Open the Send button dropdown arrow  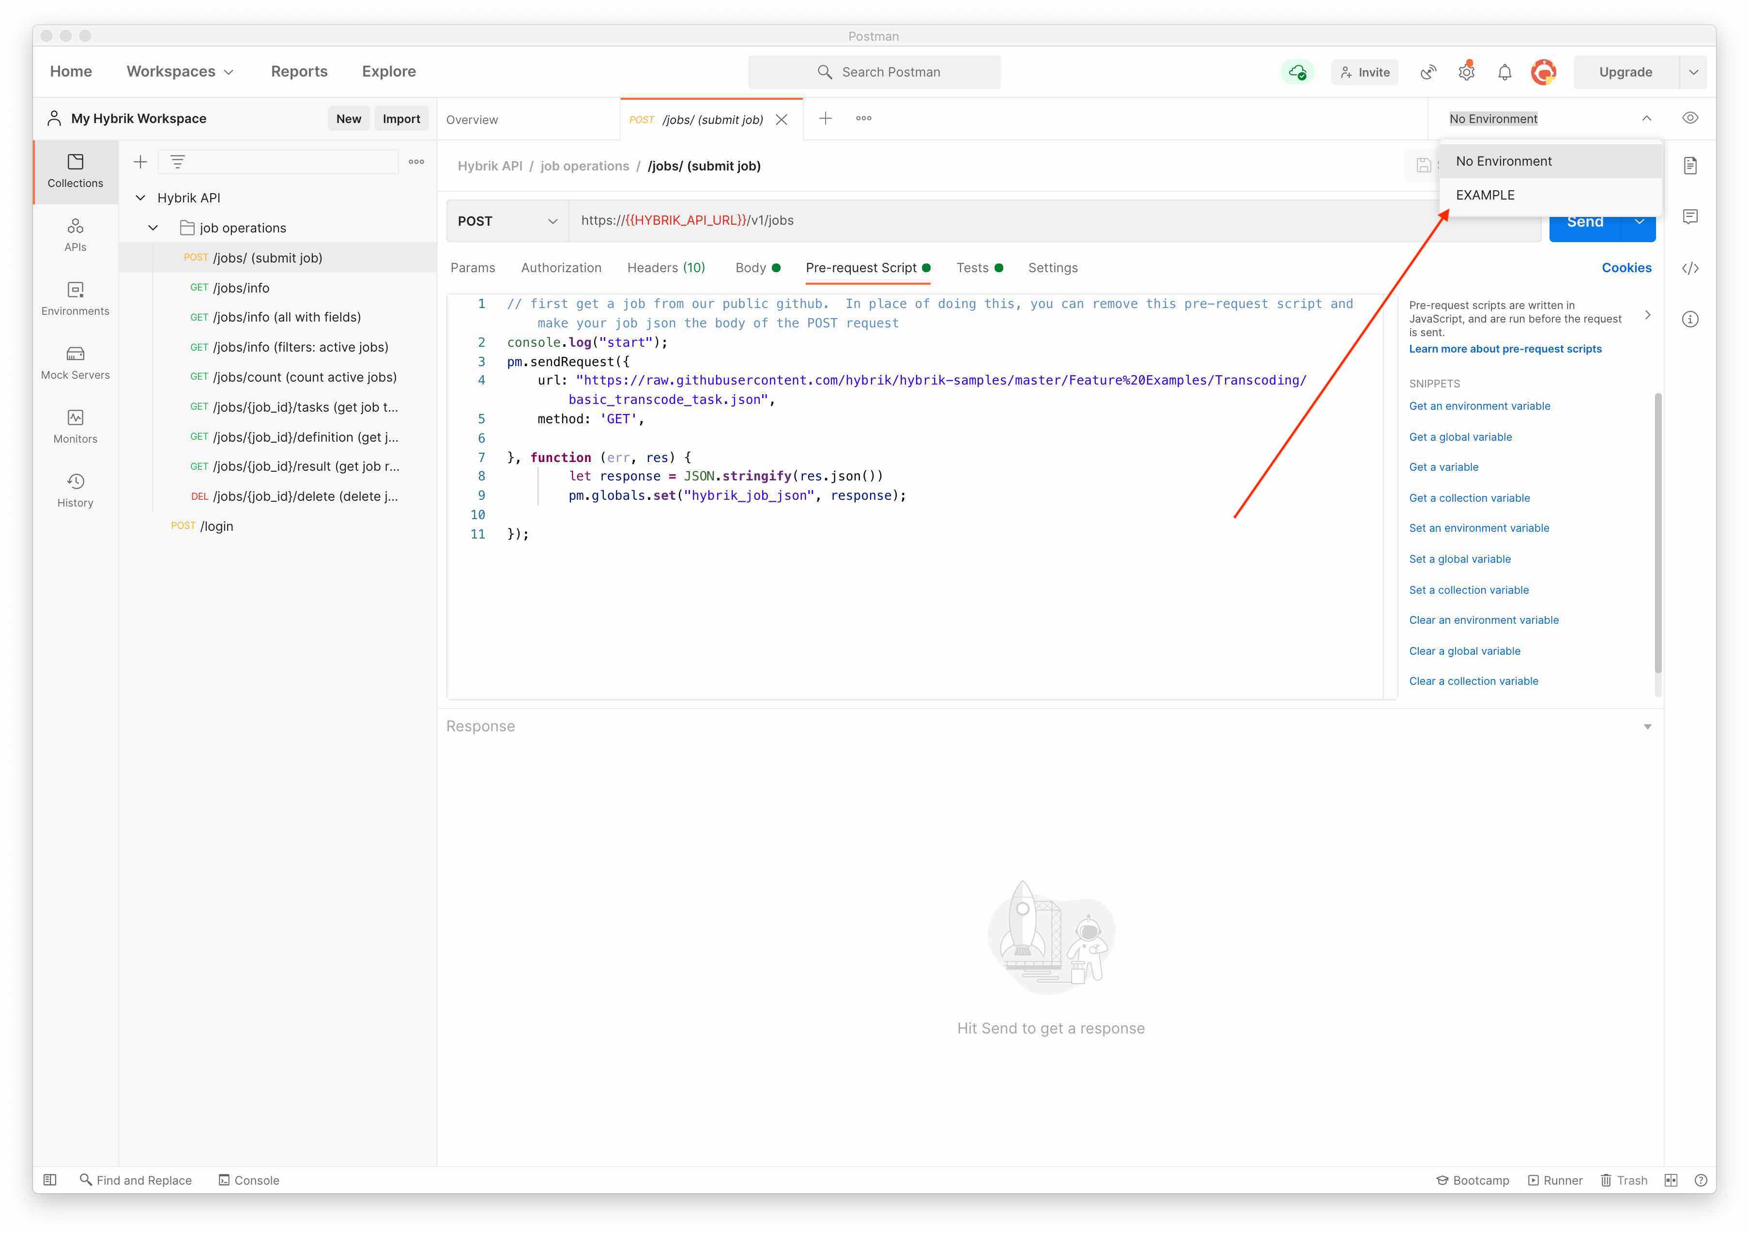pyautogui.click(x=1639, y=222)
